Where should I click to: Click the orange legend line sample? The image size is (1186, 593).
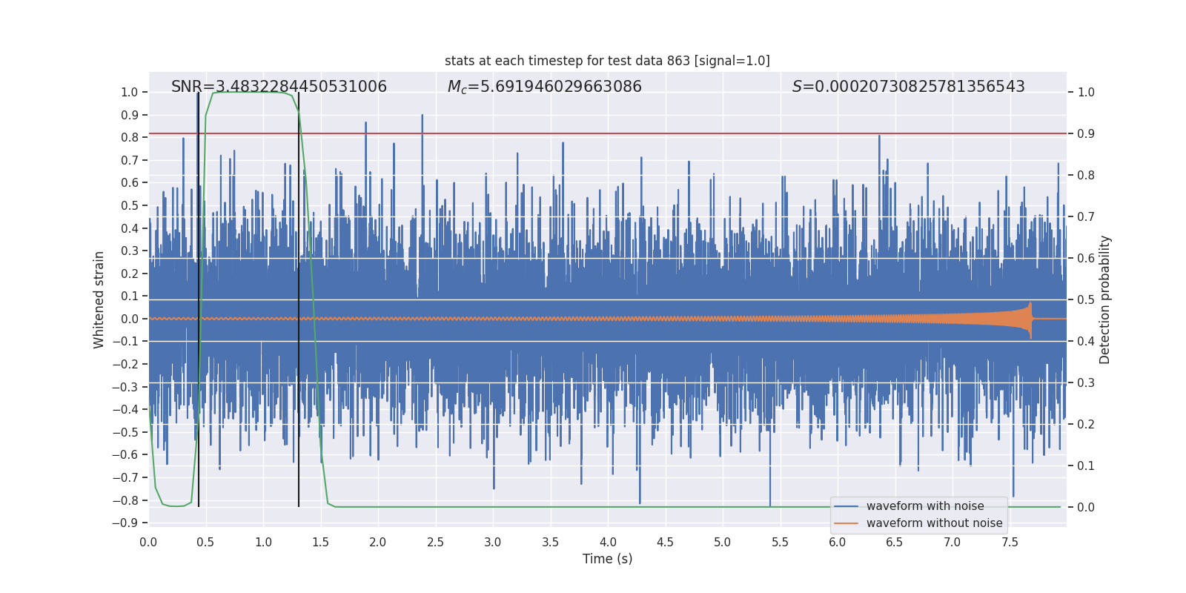pyautogui.click(x=847, y=523)
